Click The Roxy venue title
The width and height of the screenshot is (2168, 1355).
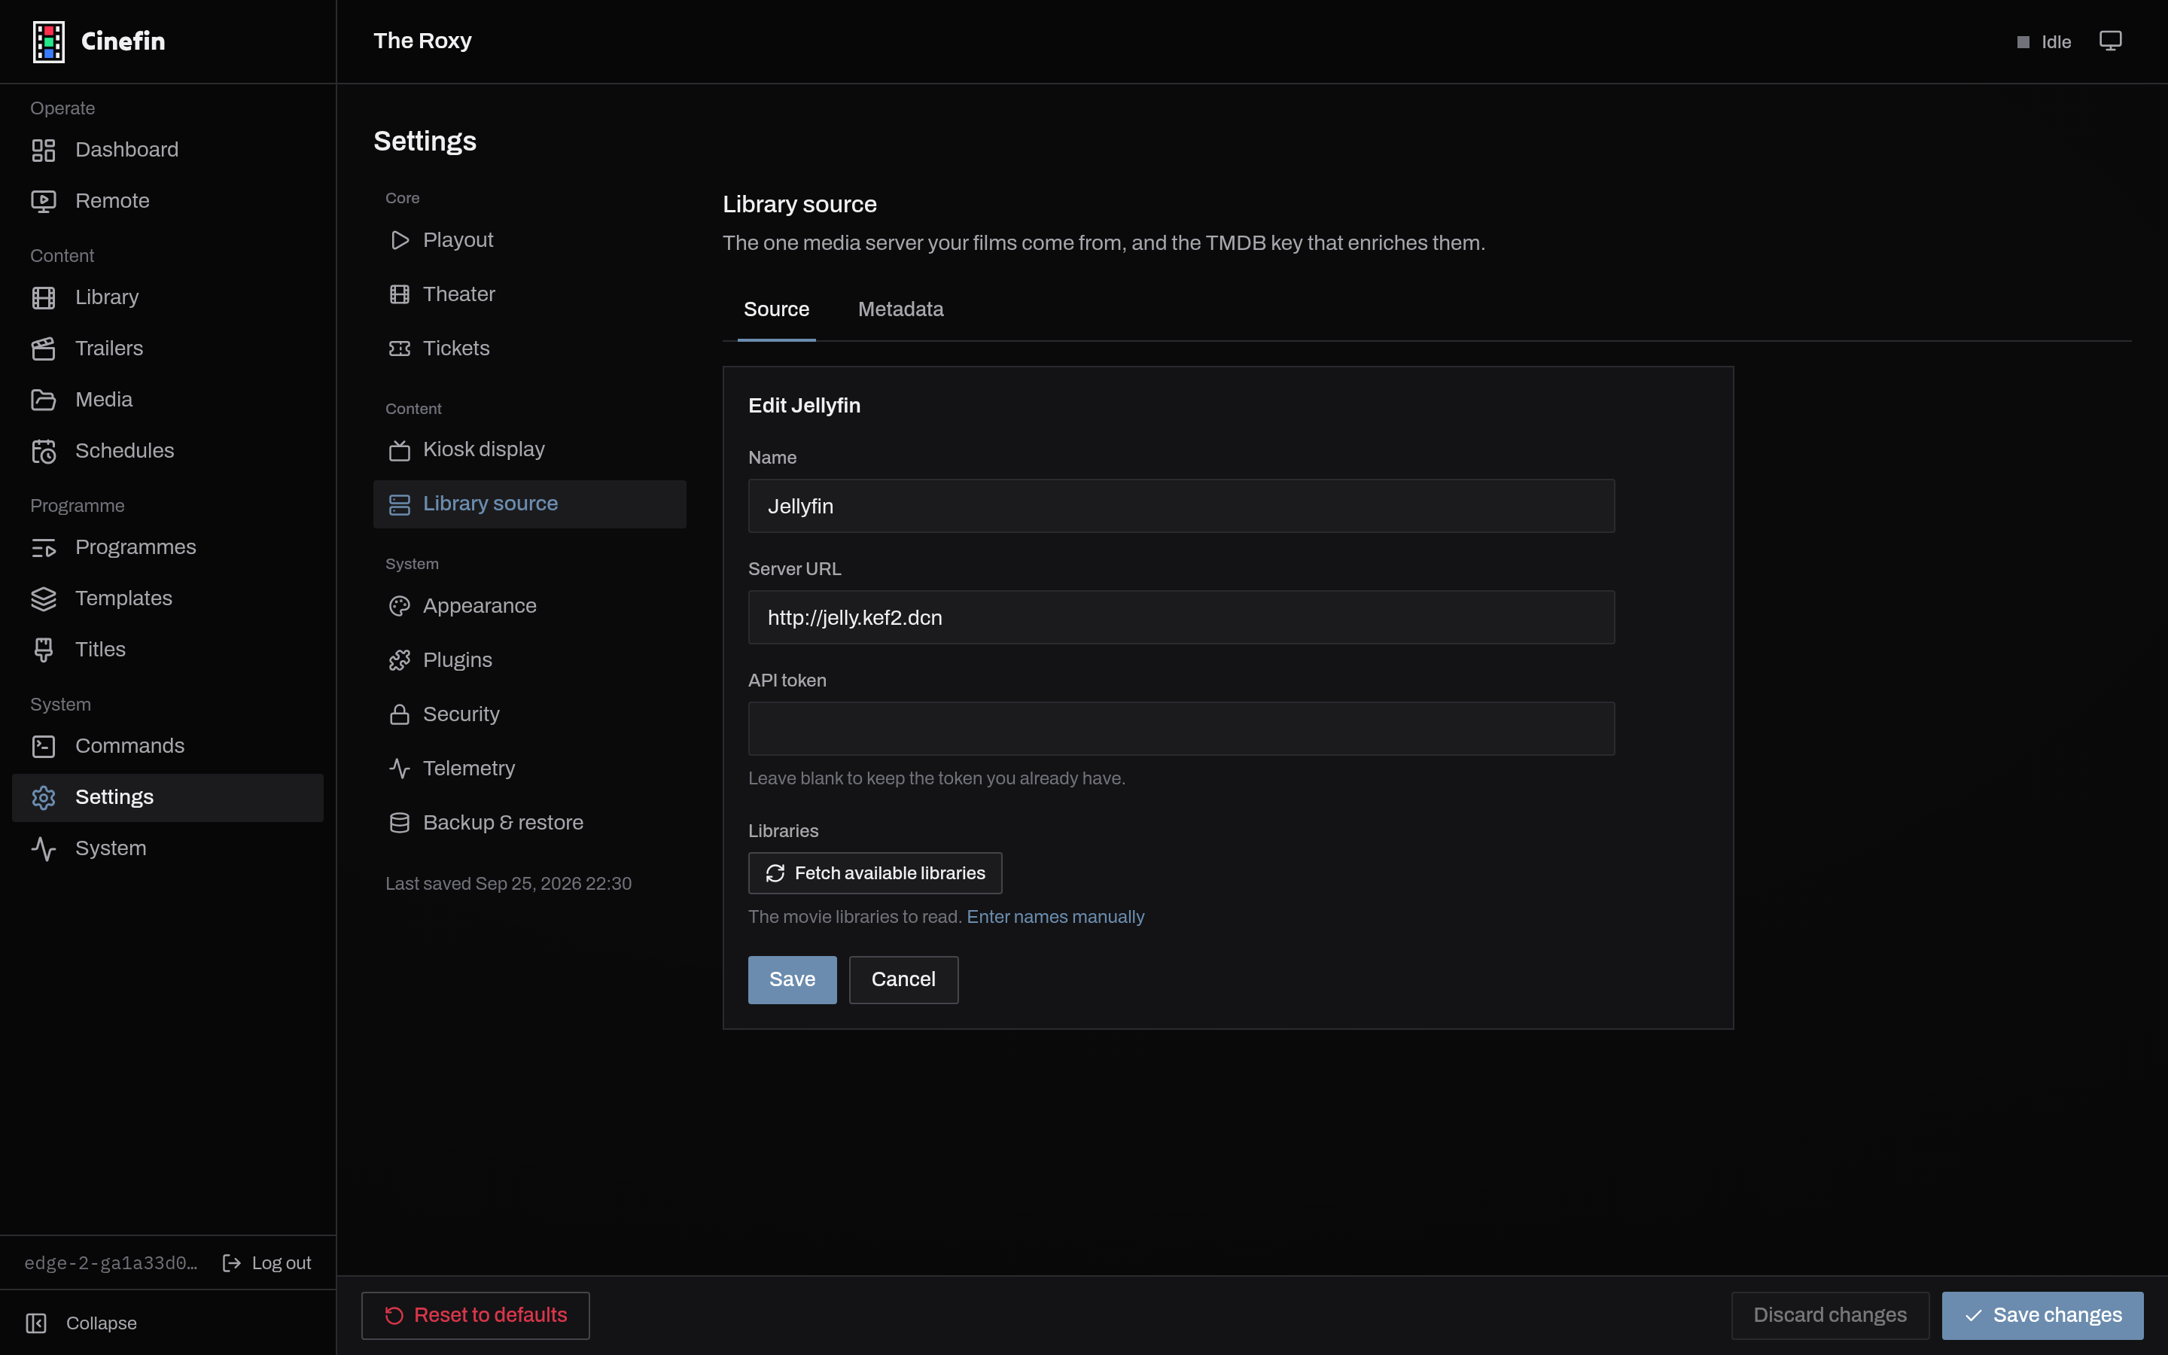pos(422,41)
